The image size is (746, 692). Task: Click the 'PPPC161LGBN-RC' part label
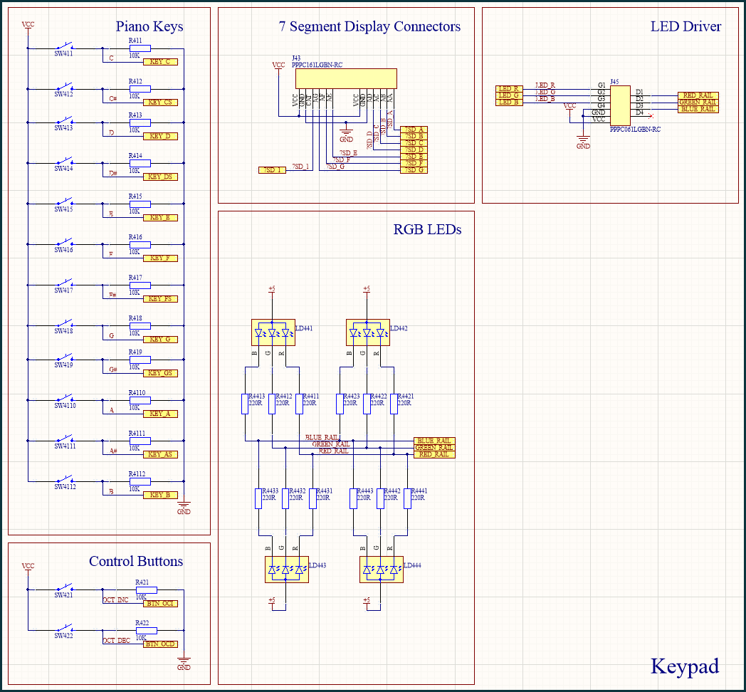click(x=317, y=65)
